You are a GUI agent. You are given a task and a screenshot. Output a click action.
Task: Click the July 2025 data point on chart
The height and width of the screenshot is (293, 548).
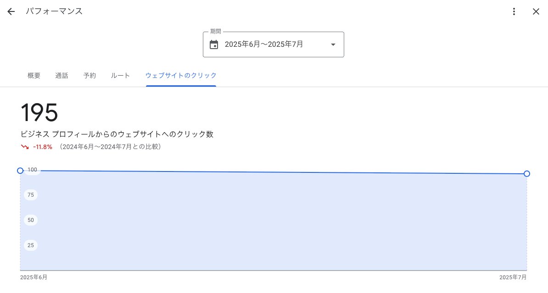(527, 174)
